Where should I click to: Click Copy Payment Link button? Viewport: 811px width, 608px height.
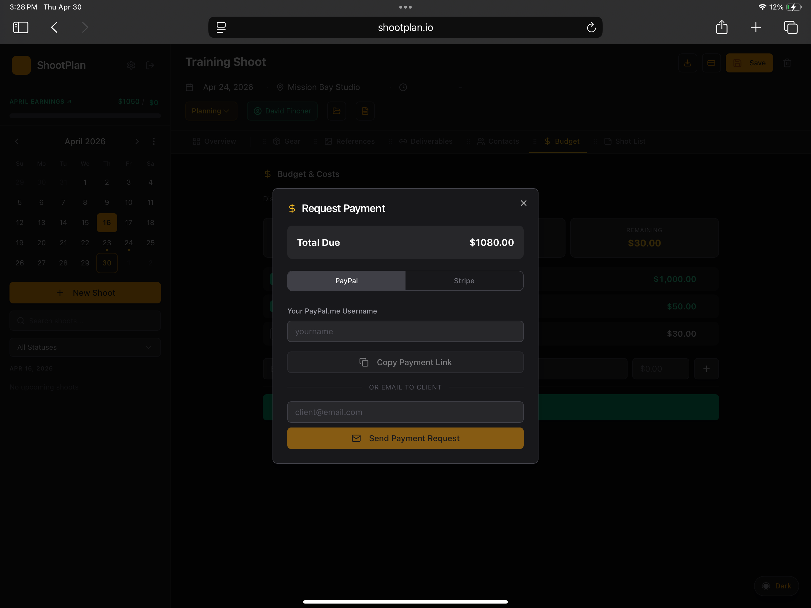(405, 362)
